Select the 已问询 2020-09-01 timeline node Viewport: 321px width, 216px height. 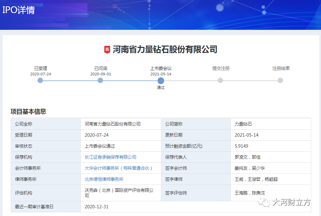(100, 80)
